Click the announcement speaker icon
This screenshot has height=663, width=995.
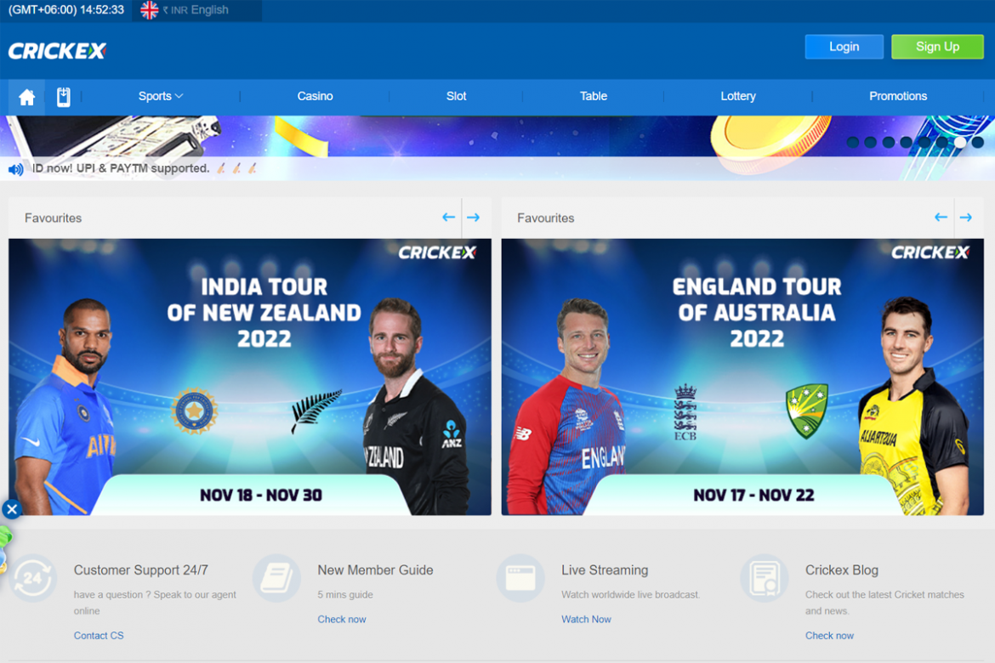click(x=16, y=169)
